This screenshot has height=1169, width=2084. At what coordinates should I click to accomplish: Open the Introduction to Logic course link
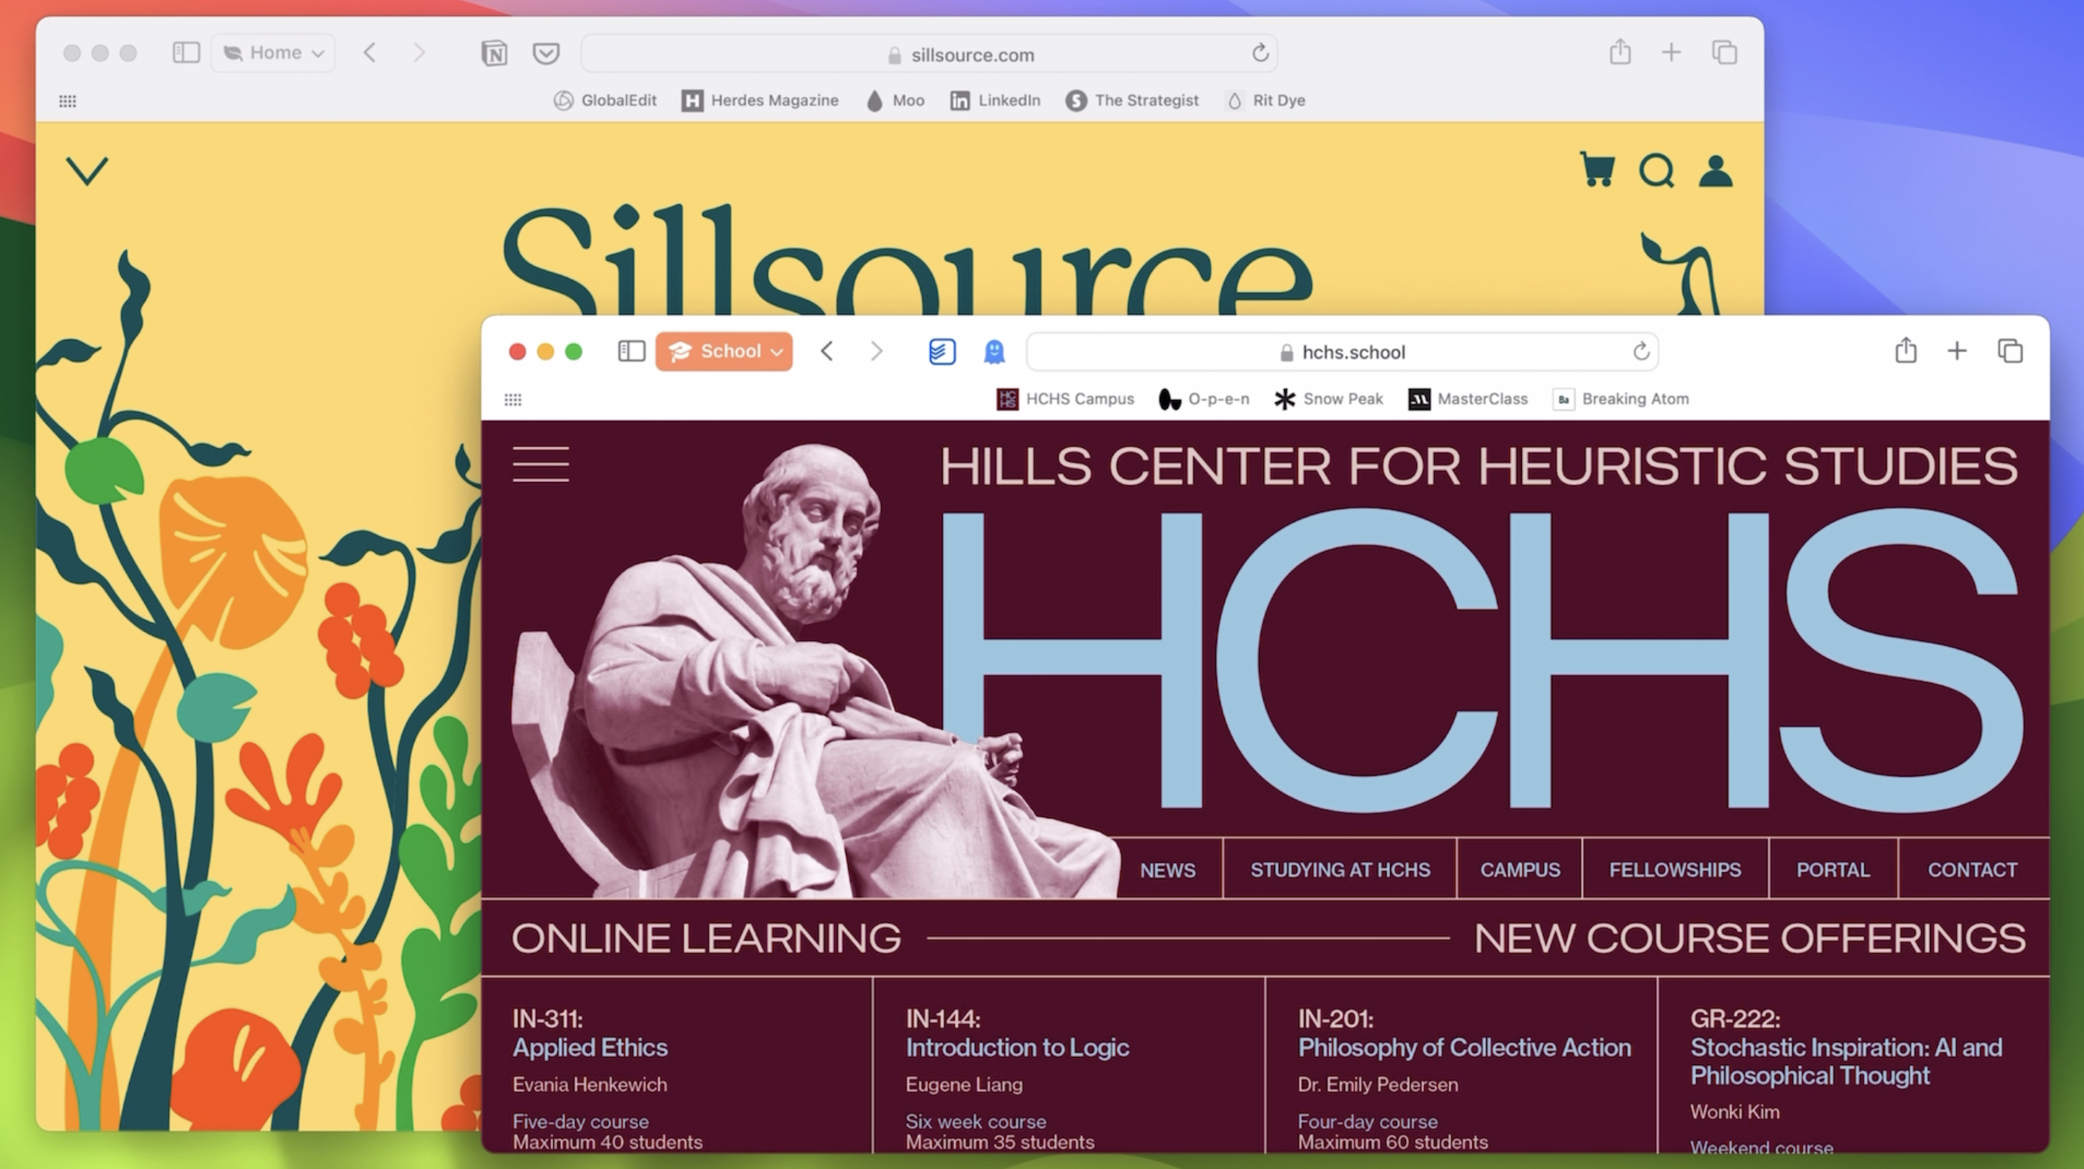pyautogui.click(x=1017, y=1047)
